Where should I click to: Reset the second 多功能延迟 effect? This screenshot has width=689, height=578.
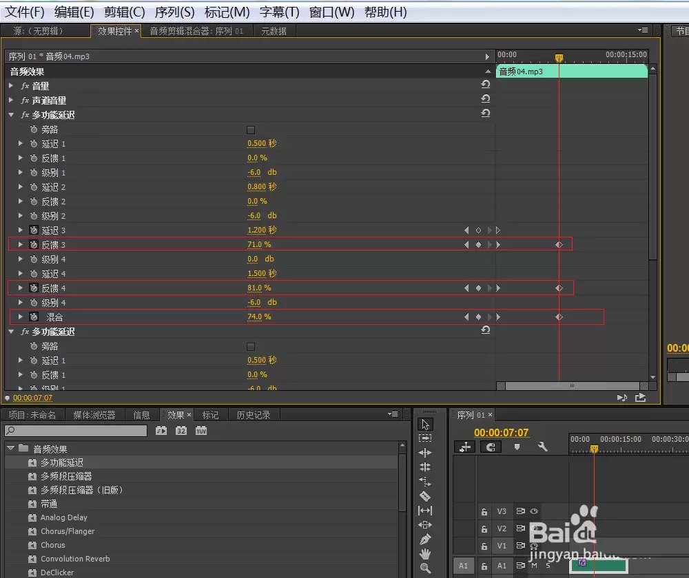486,330
